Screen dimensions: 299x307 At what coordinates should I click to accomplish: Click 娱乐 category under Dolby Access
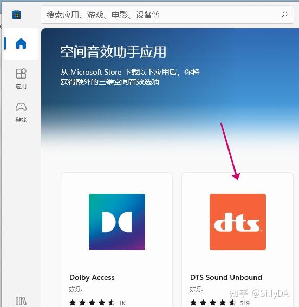pos(76,289)
